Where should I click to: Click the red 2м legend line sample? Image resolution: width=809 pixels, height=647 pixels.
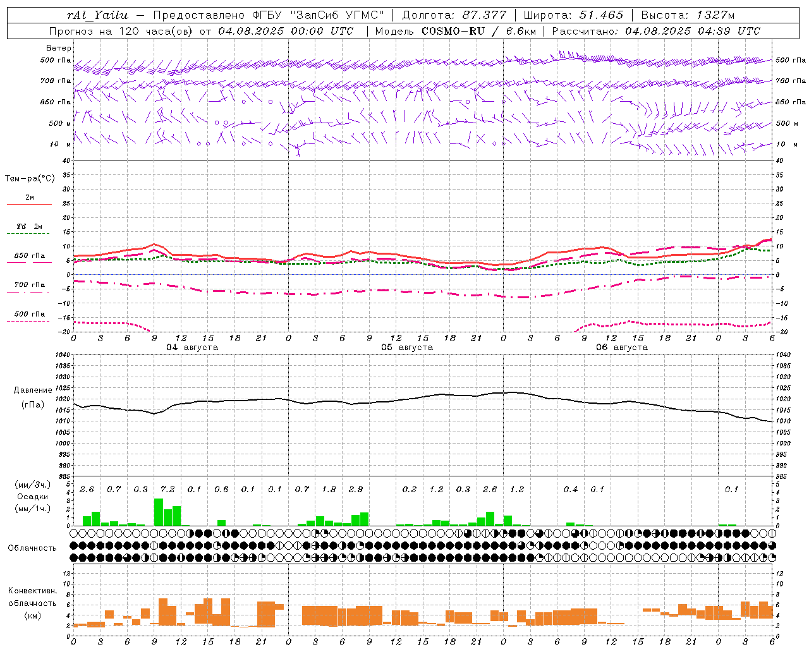pyautogui.click(x=29, y=205)
